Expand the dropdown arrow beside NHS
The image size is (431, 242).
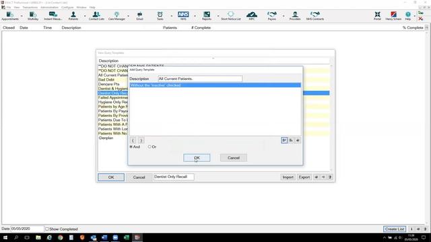pyautogui.click(x=195, y=16)
